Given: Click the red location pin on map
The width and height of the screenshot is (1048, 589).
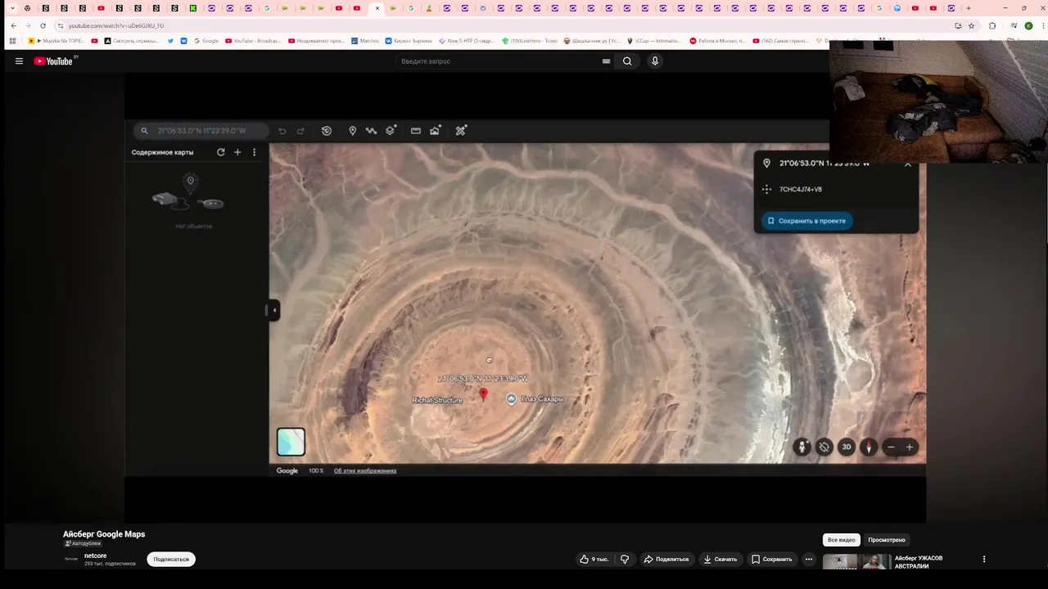Looking at the screenshot, I should 483,394.
